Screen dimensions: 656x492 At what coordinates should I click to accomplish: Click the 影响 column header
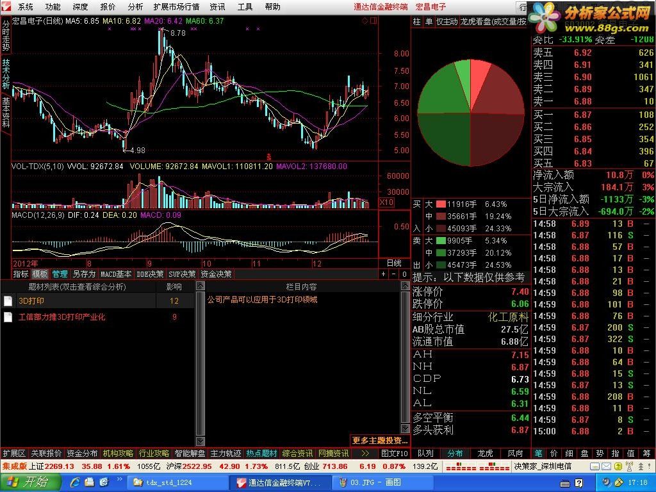point(174,286)
